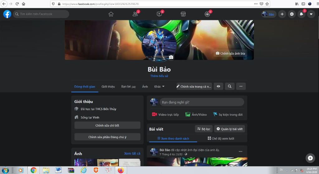Switch to Xem theo danh sách view
319x174 pixels.
(173, 138)
